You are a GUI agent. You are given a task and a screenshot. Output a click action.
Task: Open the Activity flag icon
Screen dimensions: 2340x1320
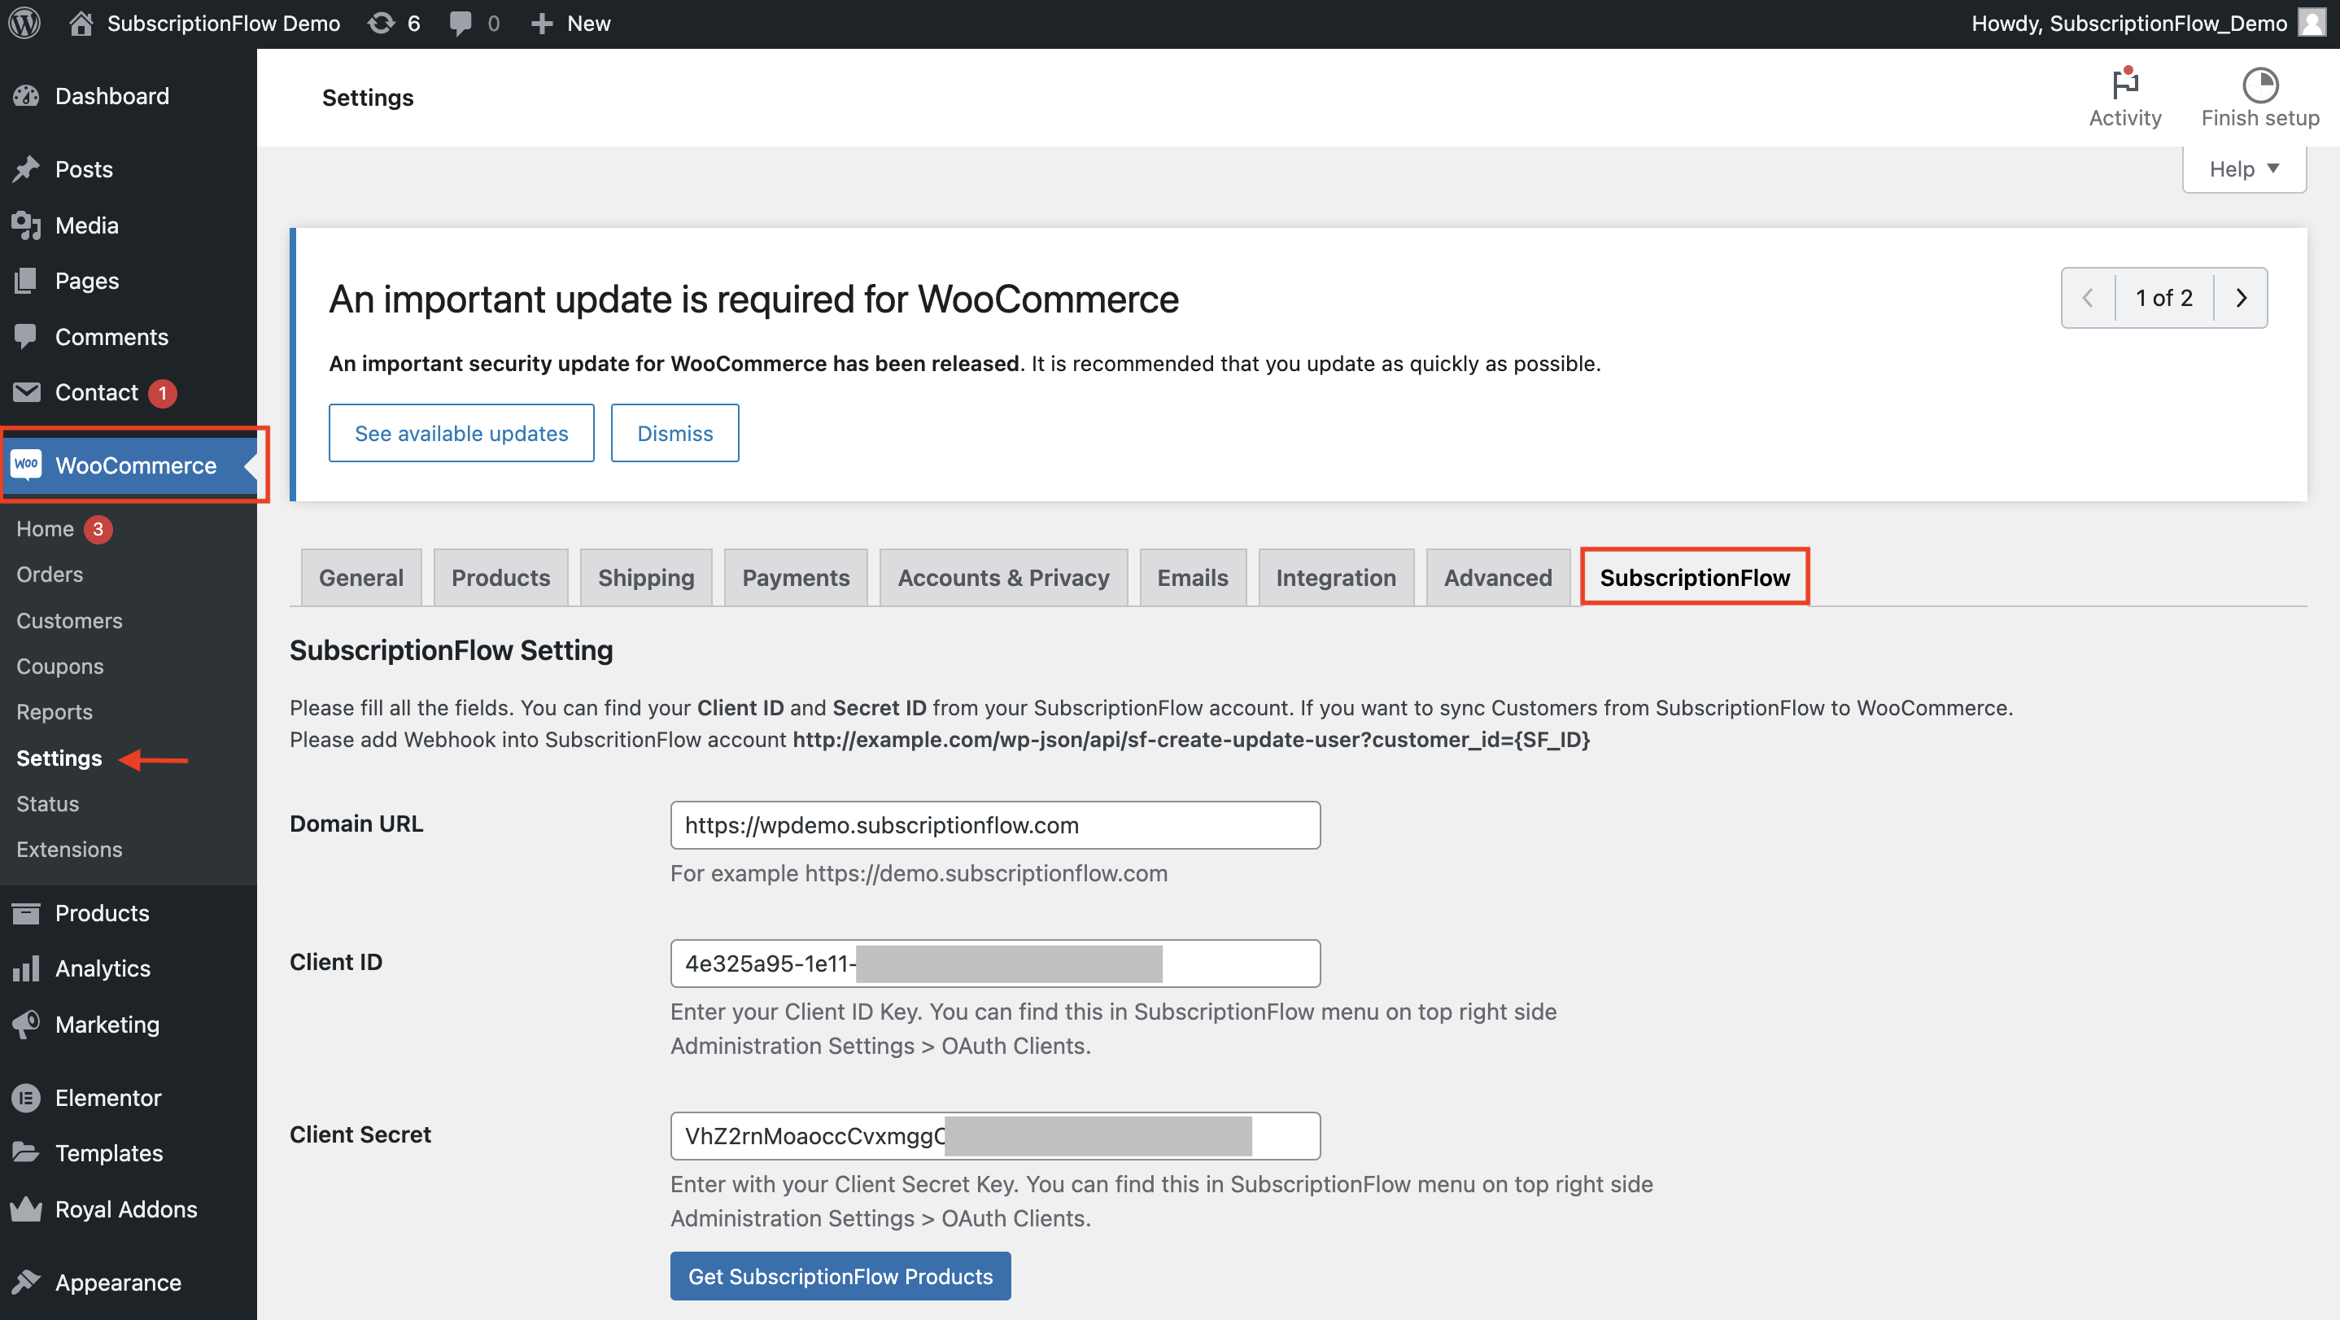pos(2124,83)
